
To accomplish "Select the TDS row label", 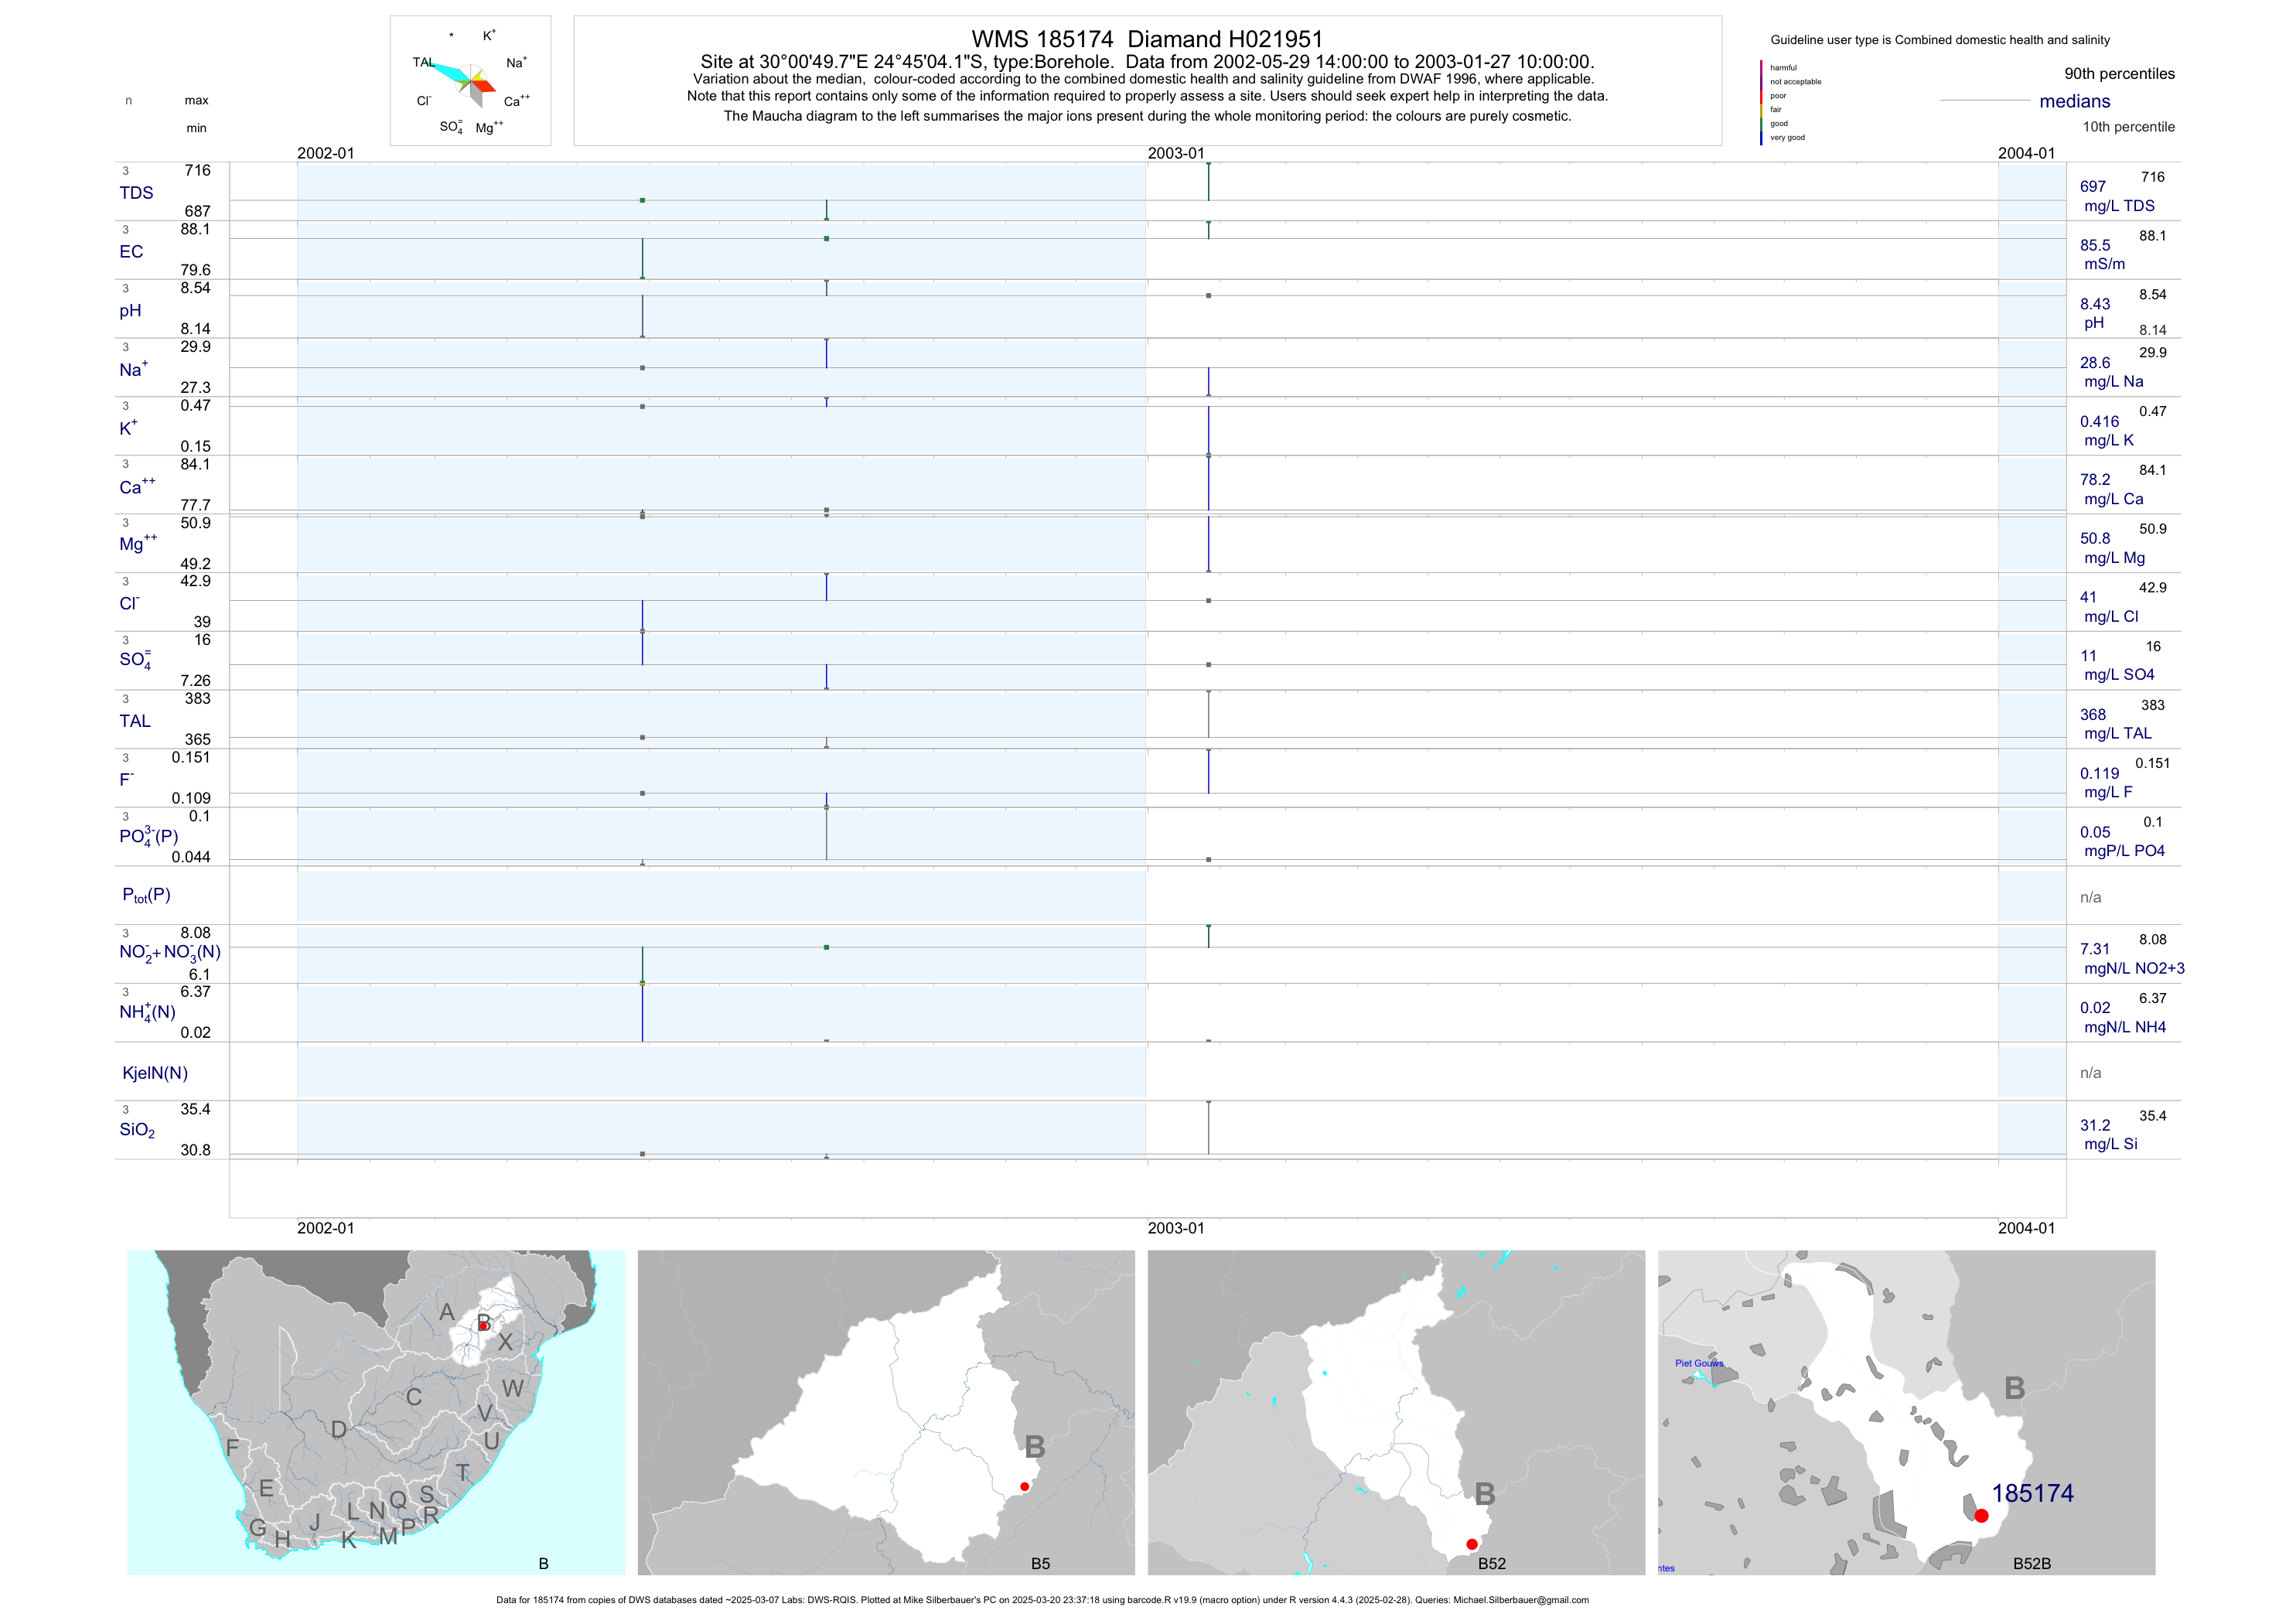I will pos(136,193).
